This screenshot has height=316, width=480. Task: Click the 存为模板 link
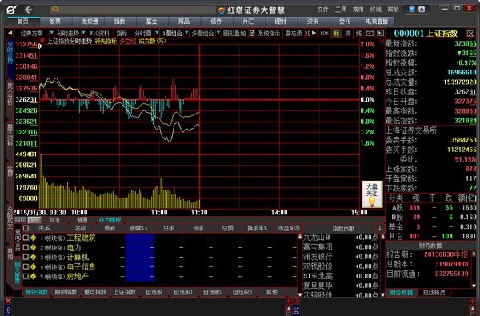(x=110, y=220)
